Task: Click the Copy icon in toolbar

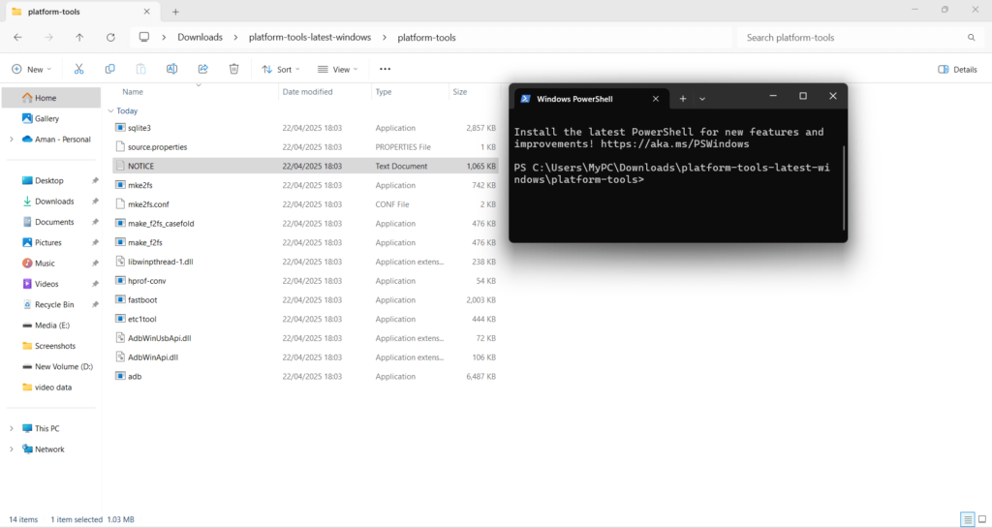Action: pos(109,69)
